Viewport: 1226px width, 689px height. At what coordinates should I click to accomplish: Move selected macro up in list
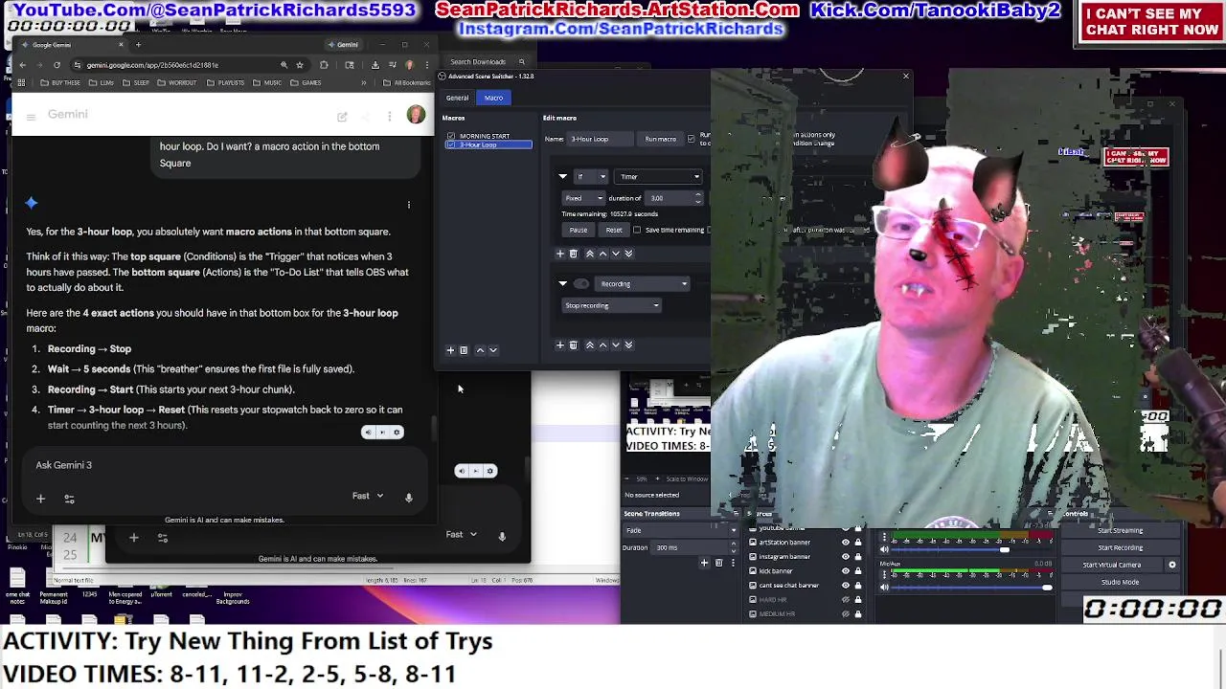coord(480,350)
